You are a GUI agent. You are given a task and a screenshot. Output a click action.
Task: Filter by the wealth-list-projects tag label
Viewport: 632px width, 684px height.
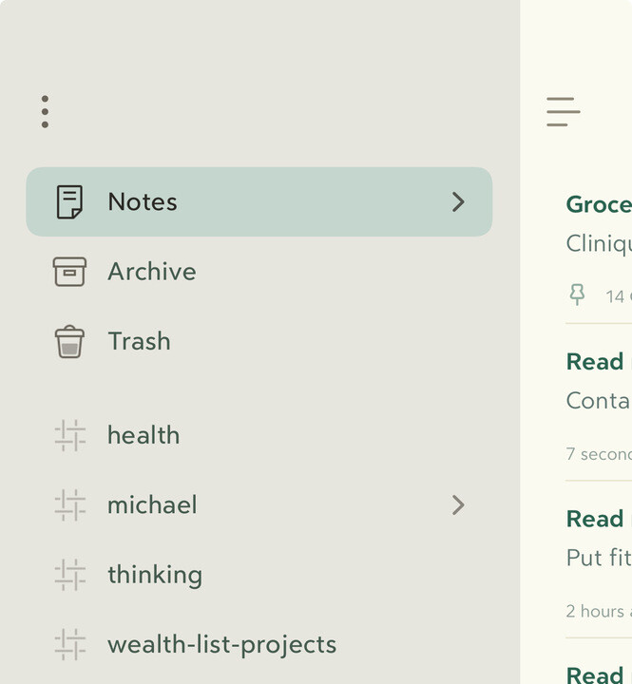pos(222,645)
